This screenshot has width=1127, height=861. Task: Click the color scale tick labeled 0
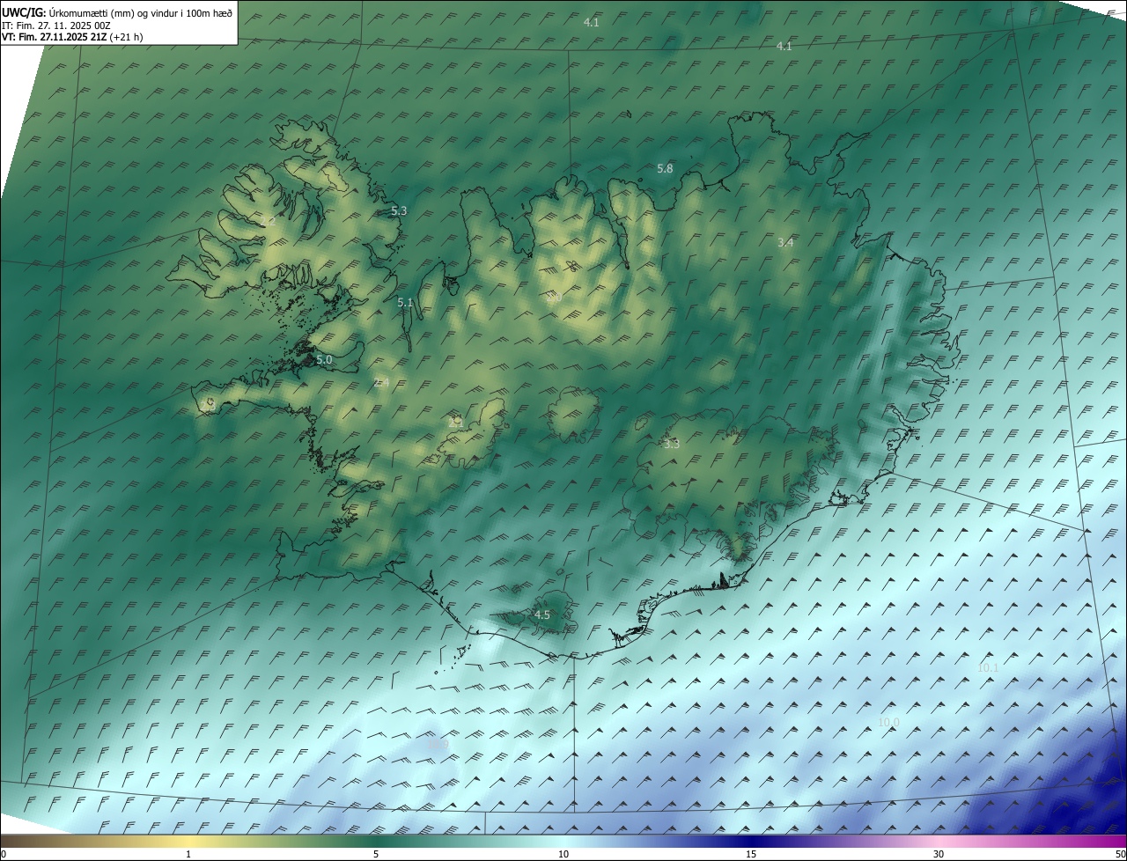[x=4, y=854]
